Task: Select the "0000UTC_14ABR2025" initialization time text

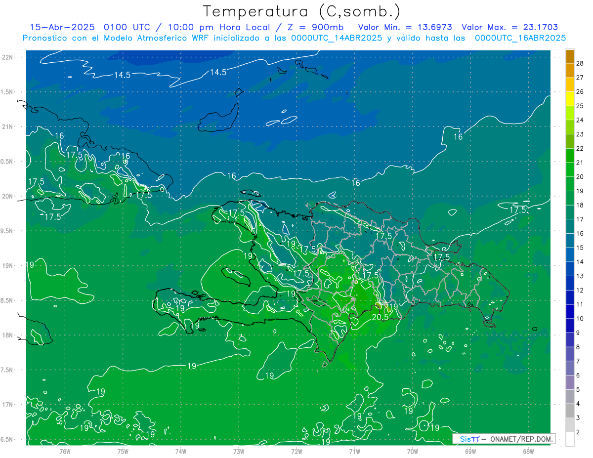Action: pyautogui.click(x=337, y=38)
